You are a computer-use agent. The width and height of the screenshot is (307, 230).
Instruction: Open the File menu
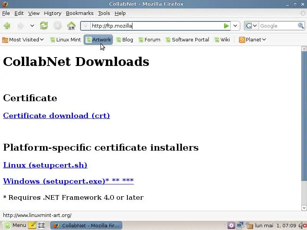click(x=6, y=13)
